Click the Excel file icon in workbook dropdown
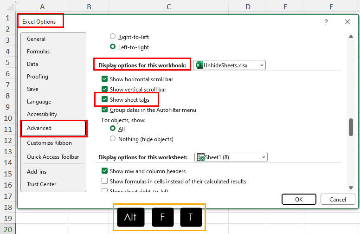This screenshot has height=234, width=360. tap(199, 65)
